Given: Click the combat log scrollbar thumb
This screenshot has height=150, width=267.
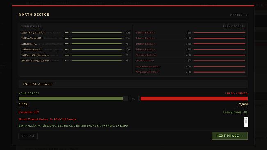Looking at the screenshot, I should coord(246,122).
